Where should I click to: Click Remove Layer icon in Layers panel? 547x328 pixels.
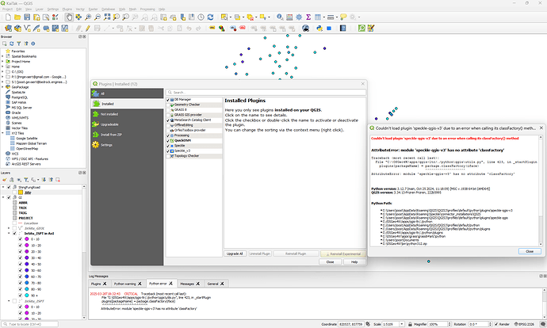coord(58,180)
